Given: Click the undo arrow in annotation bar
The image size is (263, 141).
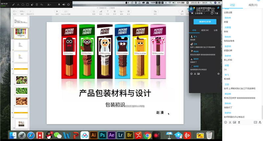Looking at the screenshot, I should click(x=41, y=5).
